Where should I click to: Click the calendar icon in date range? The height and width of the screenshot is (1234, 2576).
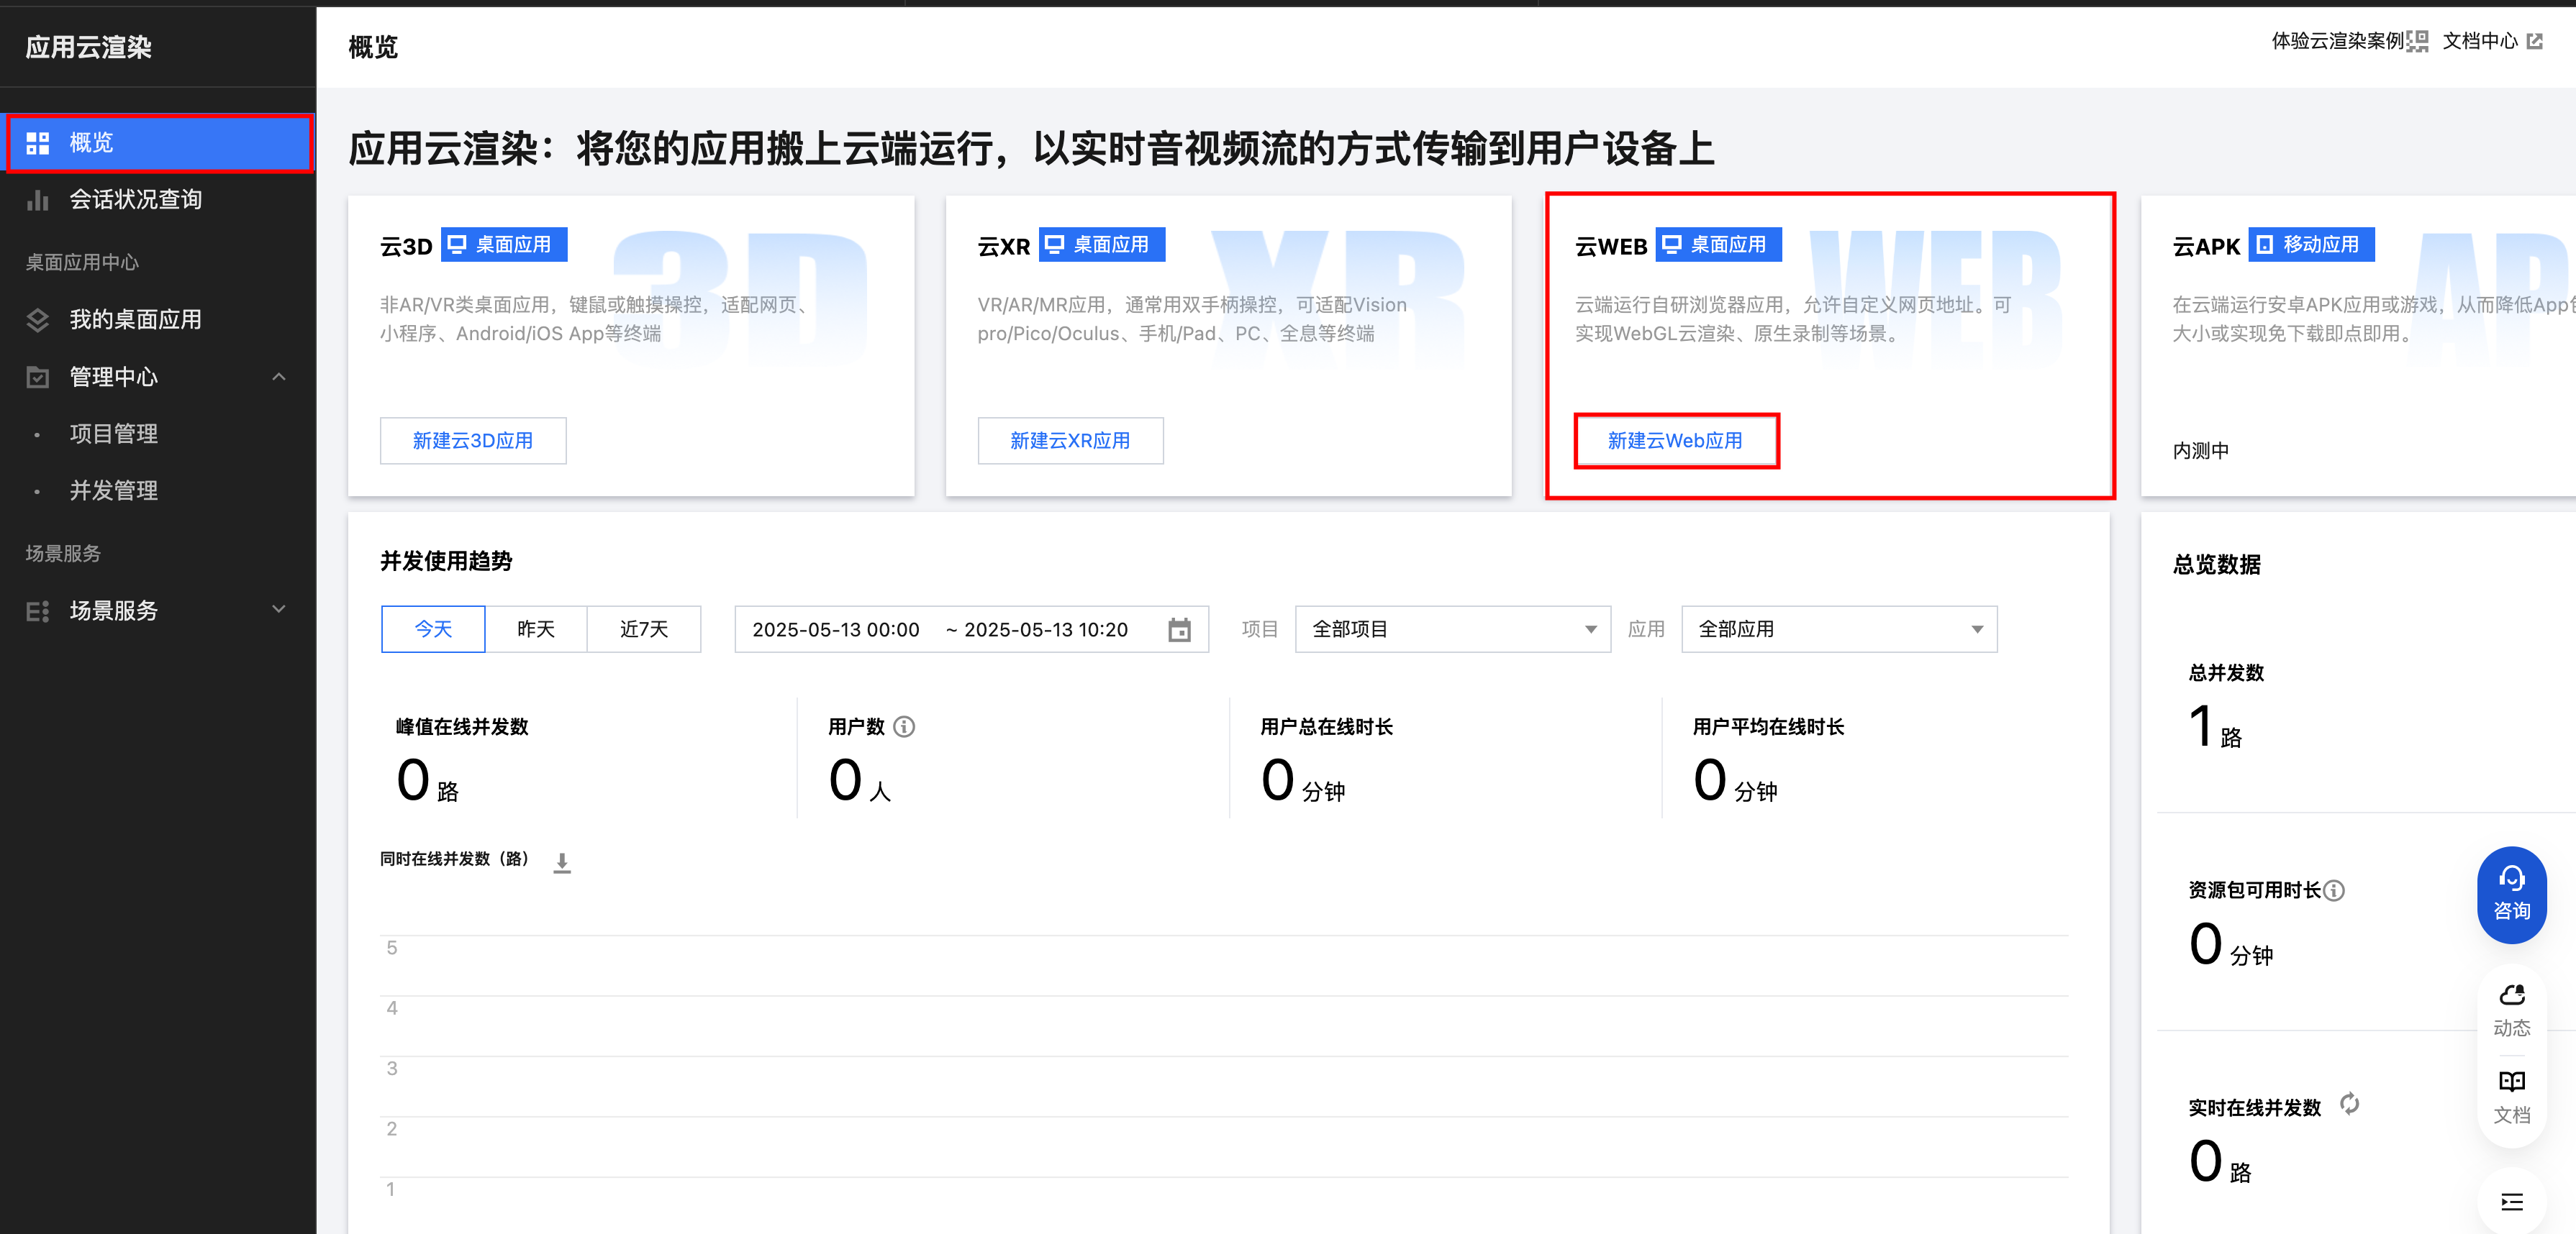(x=1179, y=629)
